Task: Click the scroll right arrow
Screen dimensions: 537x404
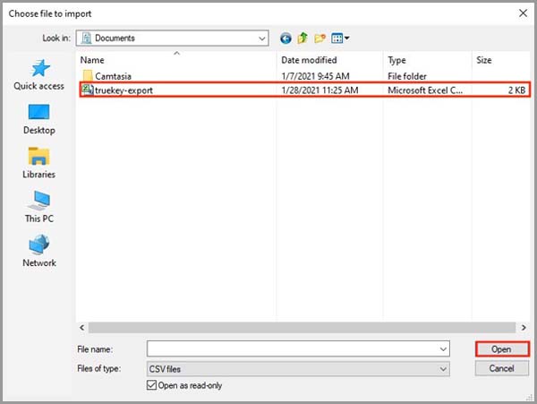Action: pyautogui.click(x=524, y=328)
